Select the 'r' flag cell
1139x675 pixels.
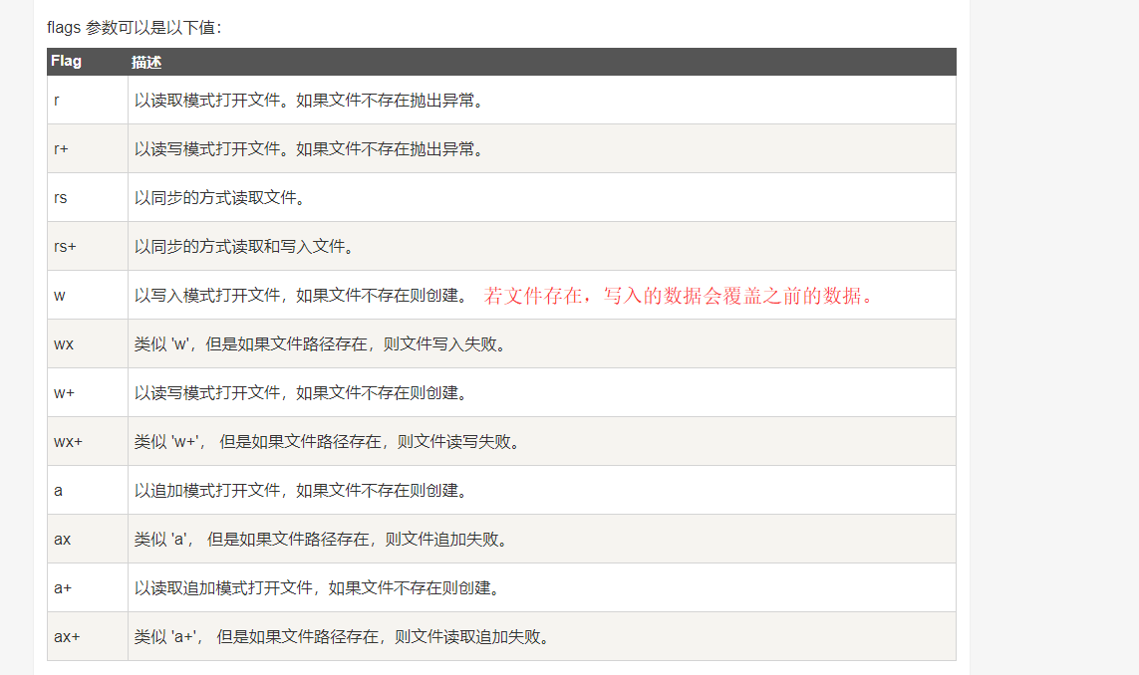pyautogui.click(x=57, y=101)
